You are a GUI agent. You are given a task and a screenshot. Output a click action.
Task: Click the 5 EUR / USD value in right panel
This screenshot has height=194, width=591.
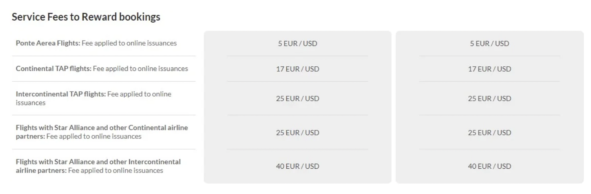(x=489, y=43)
